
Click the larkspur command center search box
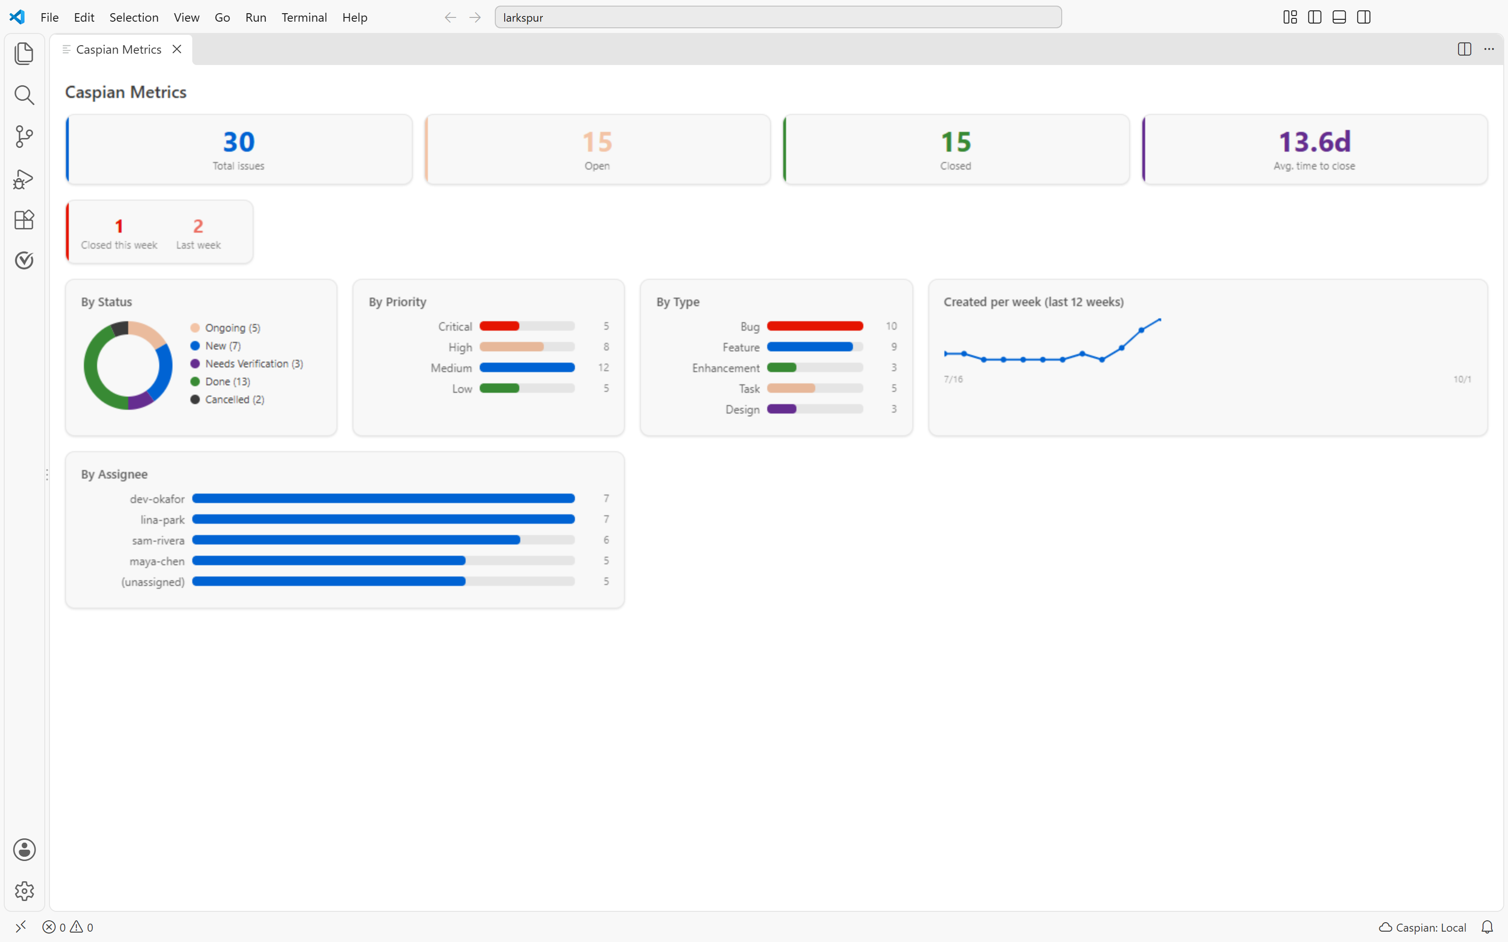[778, 17]
